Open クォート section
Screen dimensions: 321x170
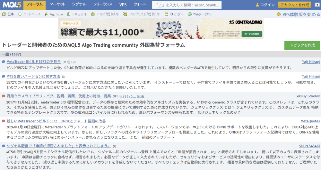140,4
